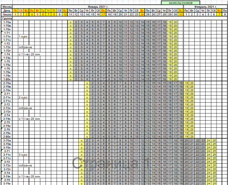Viewport: 228px width, 185px height.
Task: Click red date cell 31 in January
Action: pos(180,14)
